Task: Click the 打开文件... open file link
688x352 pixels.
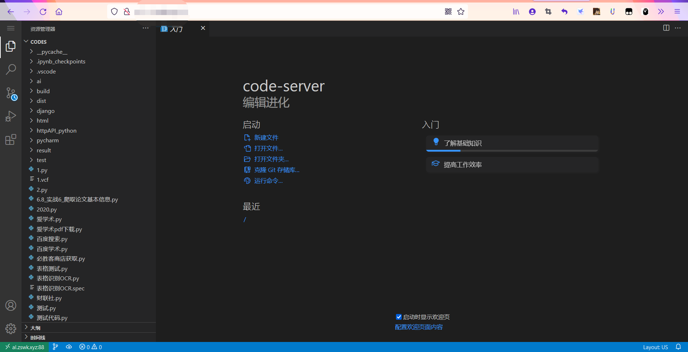Action: pos(268,148)
